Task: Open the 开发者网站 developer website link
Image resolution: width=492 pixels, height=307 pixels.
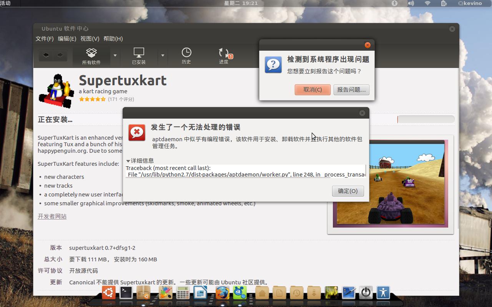Action: (x=52, y=216)
